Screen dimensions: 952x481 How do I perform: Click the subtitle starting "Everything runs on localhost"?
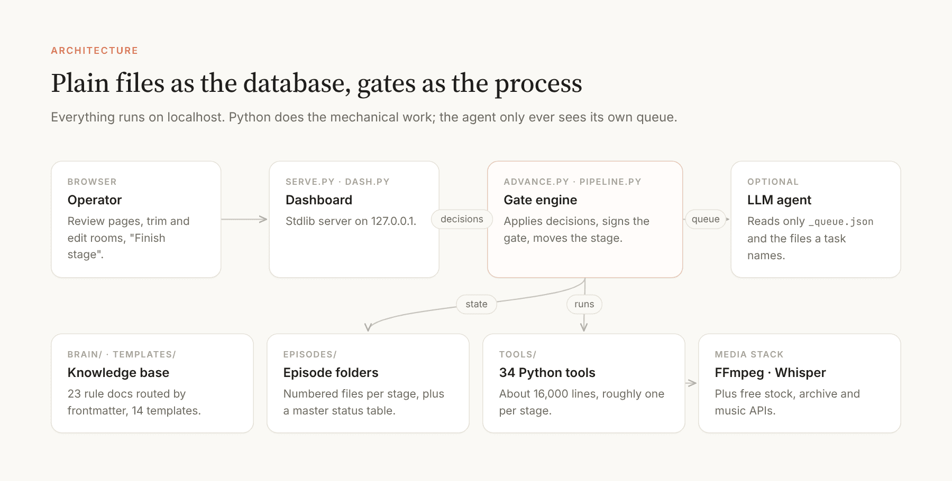pos(364,117)
